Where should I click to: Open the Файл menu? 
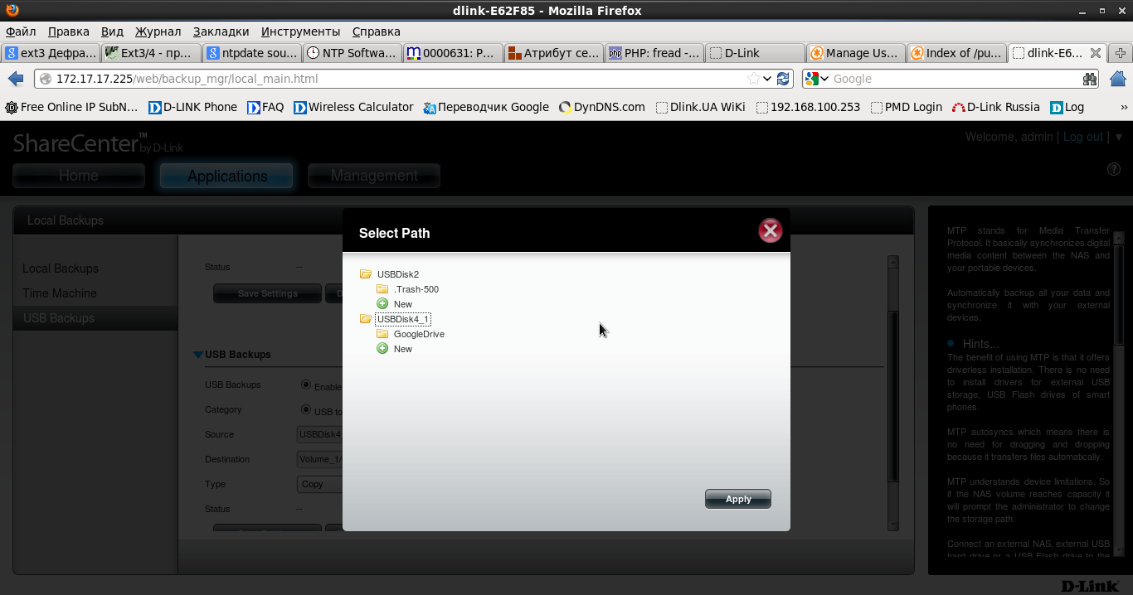tap(21, 31)
